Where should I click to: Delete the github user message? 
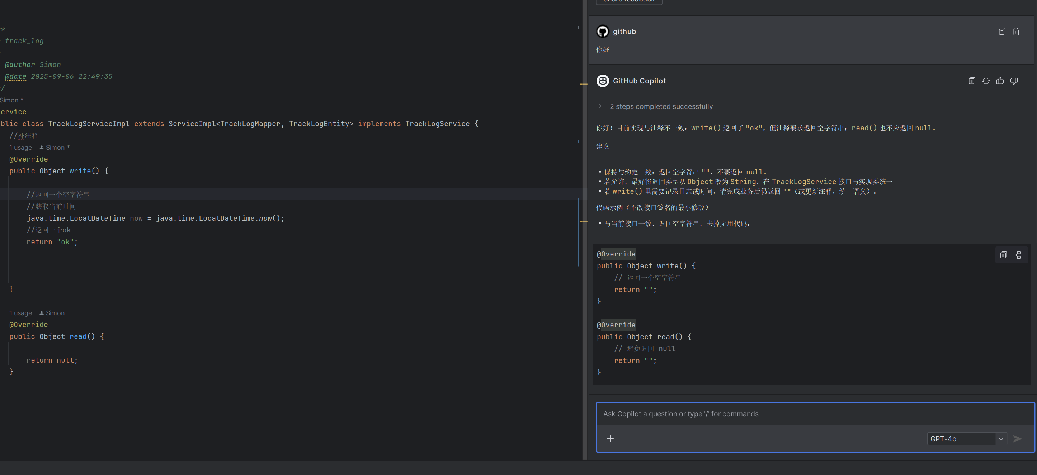coord(1016,32)
